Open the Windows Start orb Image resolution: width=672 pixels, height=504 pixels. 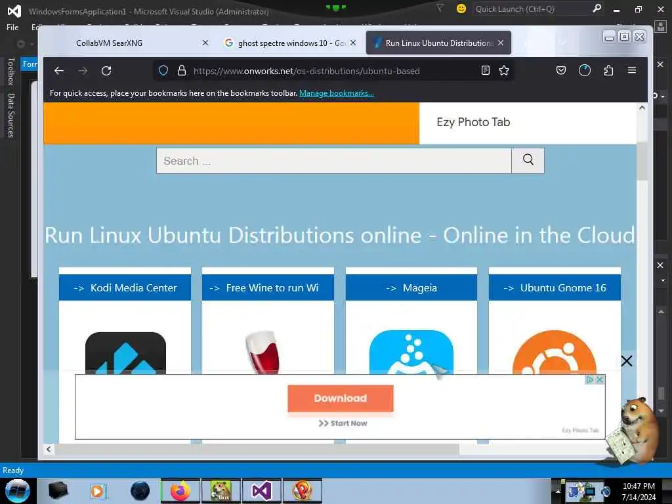pyautogui.click(x=17, y=491)
